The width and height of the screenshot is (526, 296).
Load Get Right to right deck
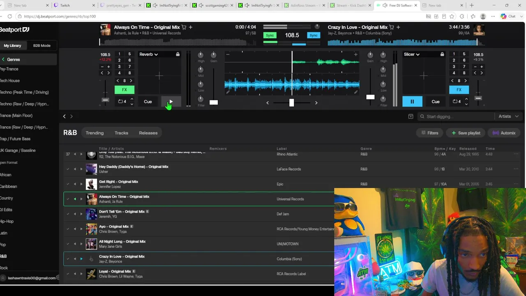tap(81, 184)
